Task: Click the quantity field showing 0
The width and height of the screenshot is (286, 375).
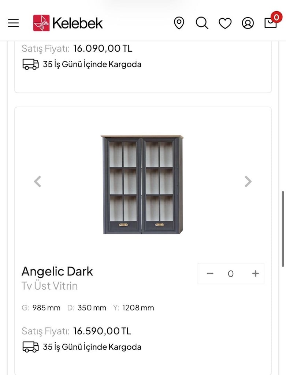Action: (231, 274)
